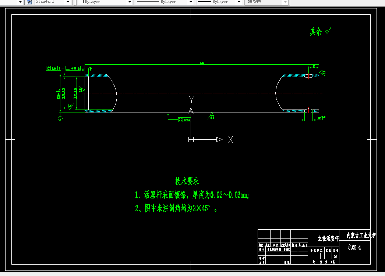Click the table style icon beside Standard
385x276 pixels.
pos(29,2)
